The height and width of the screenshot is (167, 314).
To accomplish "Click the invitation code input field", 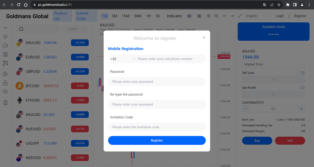I will coord(157,127).
